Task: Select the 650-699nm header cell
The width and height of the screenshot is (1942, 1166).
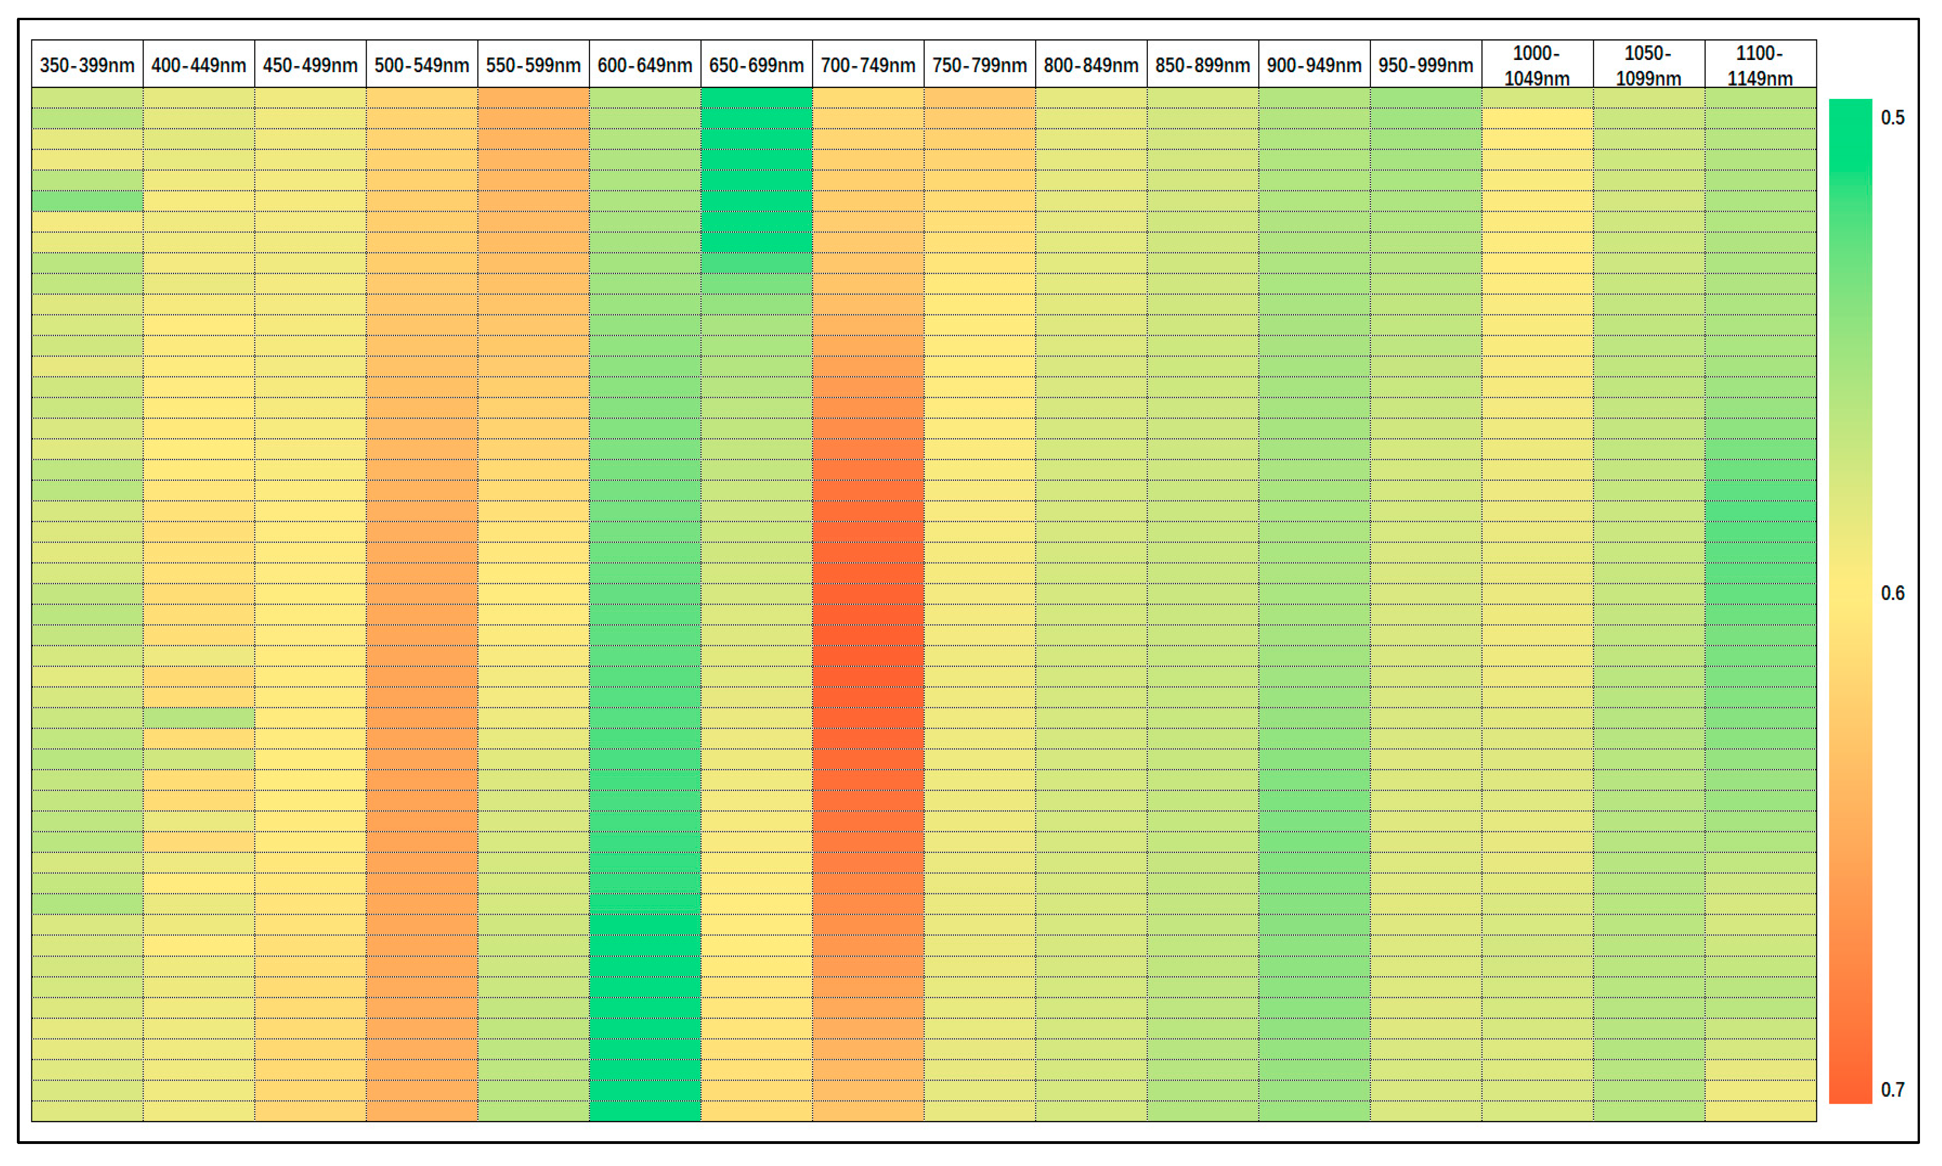Action: point(757,64)
